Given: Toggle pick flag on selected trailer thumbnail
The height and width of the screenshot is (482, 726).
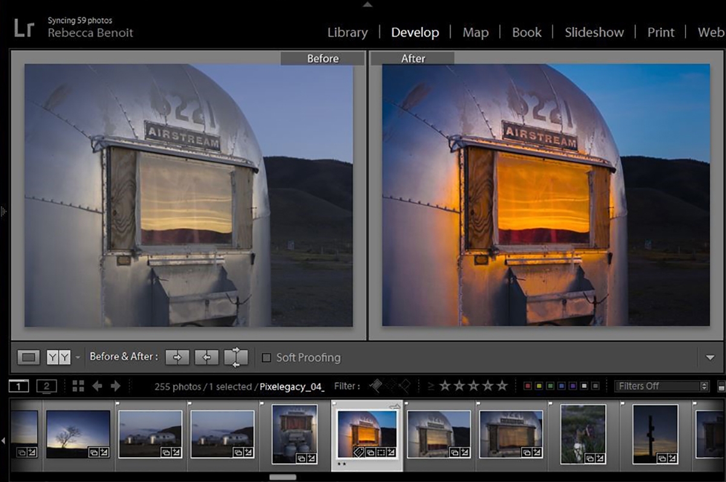Looking at the screenshot, I should click(x=334, y=403).
